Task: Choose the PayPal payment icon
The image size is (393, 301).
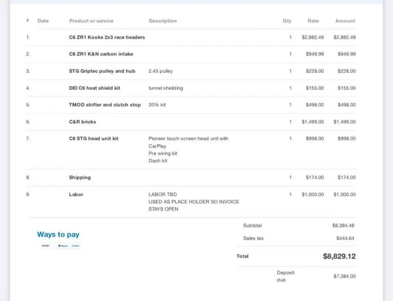Action: pyautogui.click(x=63, y=246)
